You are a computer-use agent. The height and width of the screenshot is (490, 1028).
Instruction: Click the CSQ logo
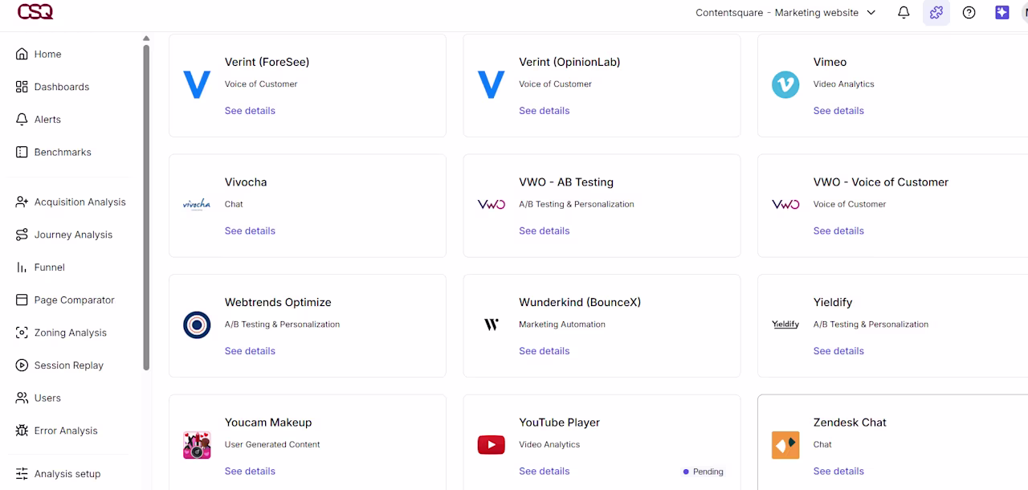pos(35,11)
